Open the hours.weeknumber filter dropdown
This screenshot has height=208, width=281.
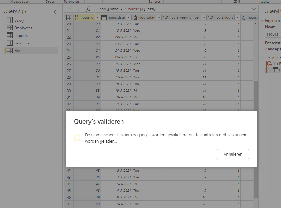[x=204, y=17]
